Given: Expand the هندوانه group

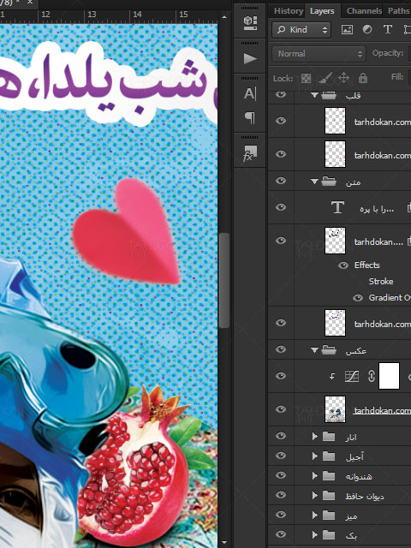Looking at the screenshot, I should click(314, 475).
